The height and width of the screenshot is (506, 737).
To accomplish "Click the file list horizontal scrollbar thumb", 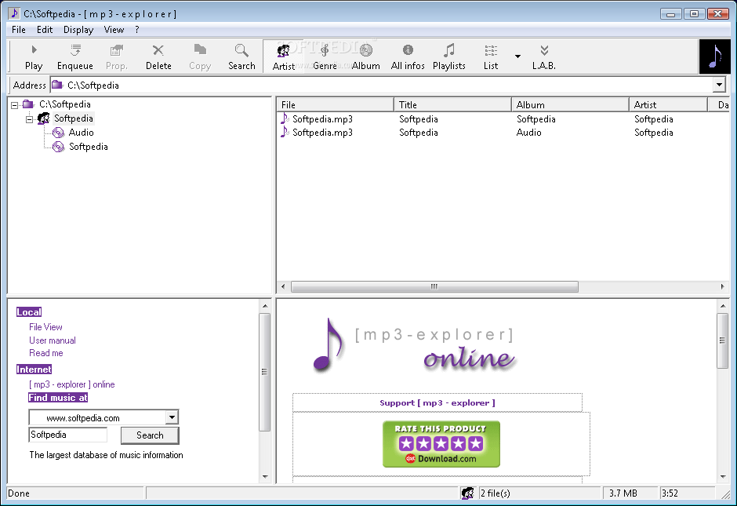I will coord(434,286).
